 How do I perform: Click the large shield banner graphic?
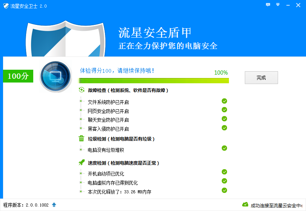pyautogui.click(x=66, y=39)
